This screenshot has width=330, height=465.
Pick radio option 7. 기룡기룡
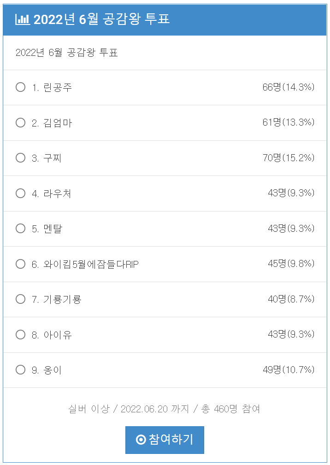click(x=20, y=299)
